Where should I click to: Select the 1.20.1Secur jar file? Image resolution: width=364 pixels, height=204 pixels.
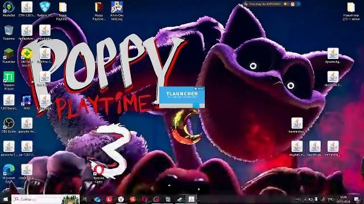click(9, 102)
